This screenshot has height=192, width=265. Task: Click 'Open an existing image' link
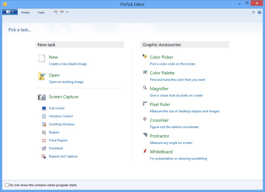click(66, 82)
